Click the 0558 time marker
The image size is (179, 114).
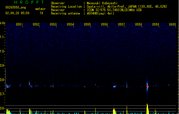pos(139,25)
